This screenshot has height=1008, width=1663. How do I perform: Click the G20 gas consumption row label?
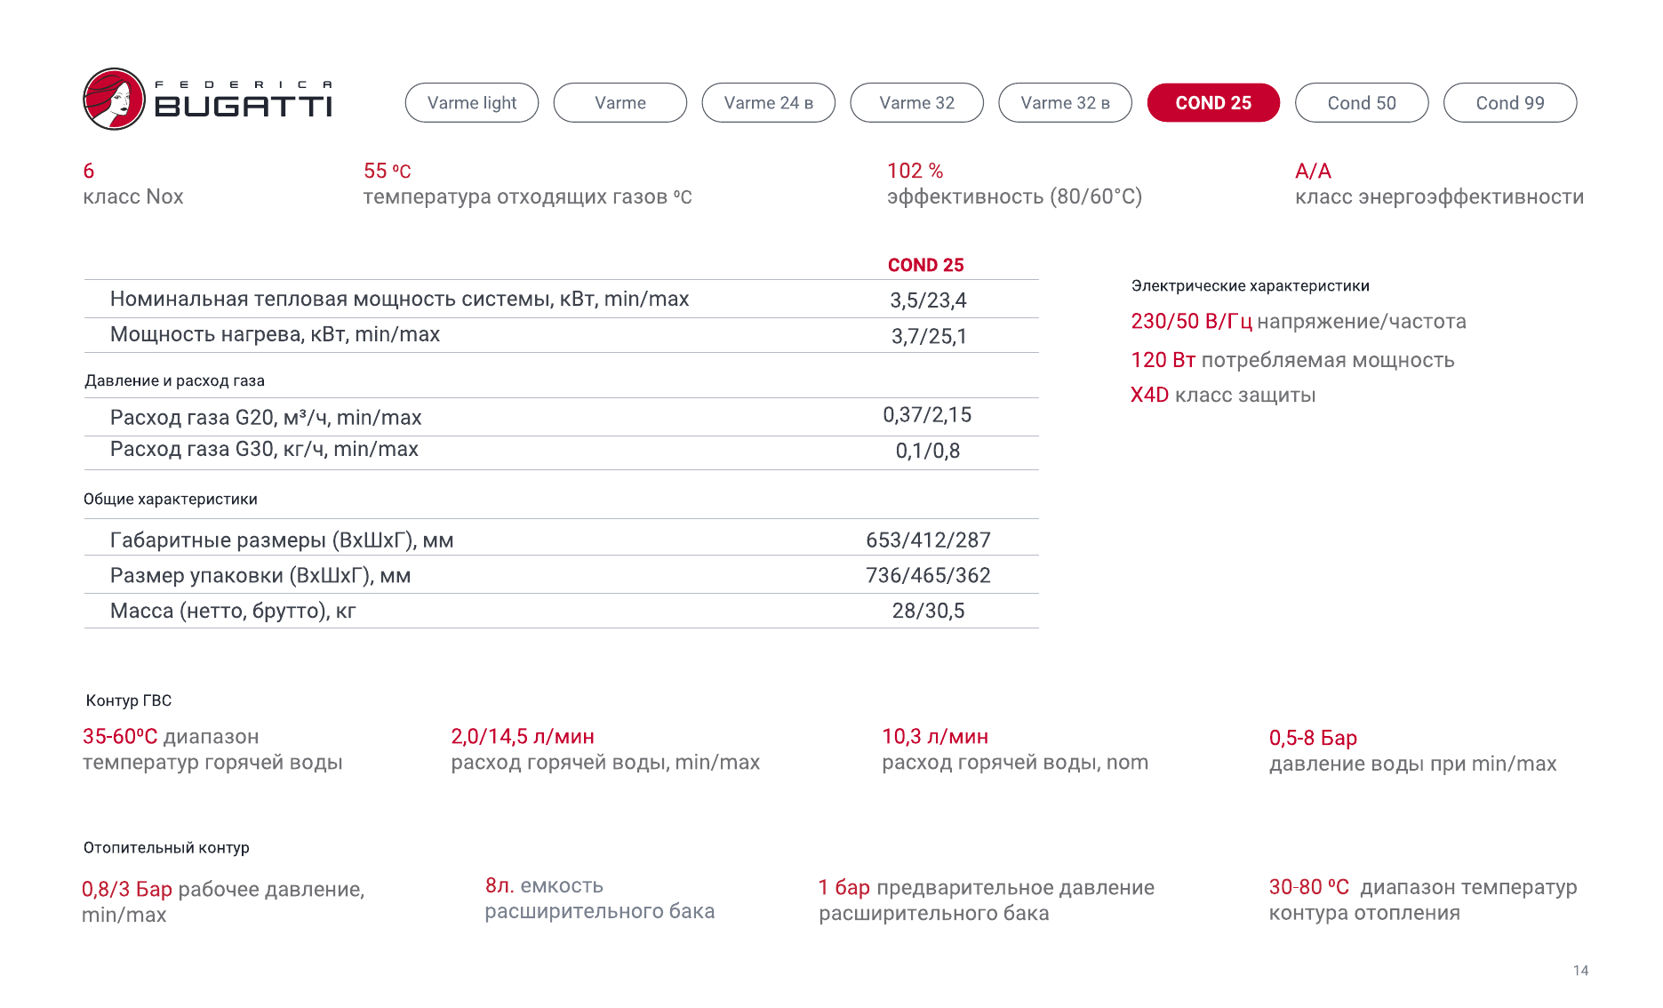click(x=266, y=418)
